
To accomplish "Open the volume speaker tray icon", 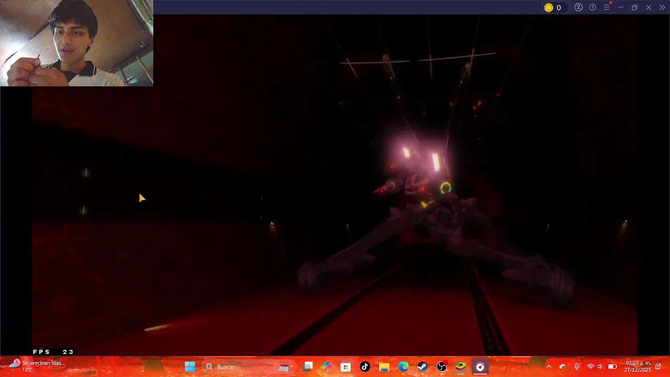I will 600,367.
